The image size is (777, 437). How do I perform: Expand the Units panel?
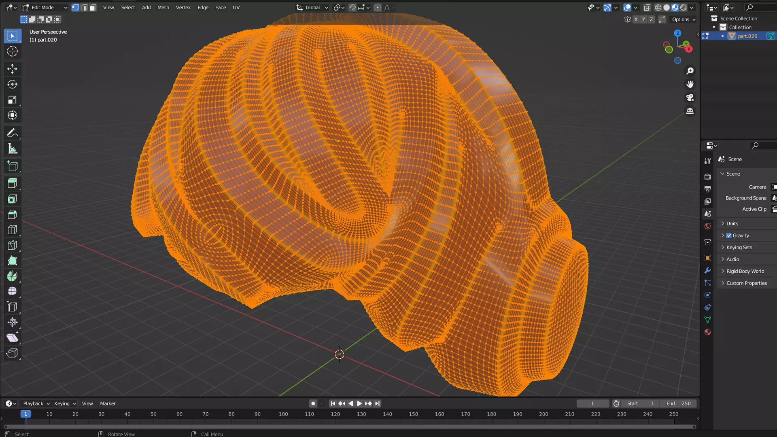coord(732,224)
